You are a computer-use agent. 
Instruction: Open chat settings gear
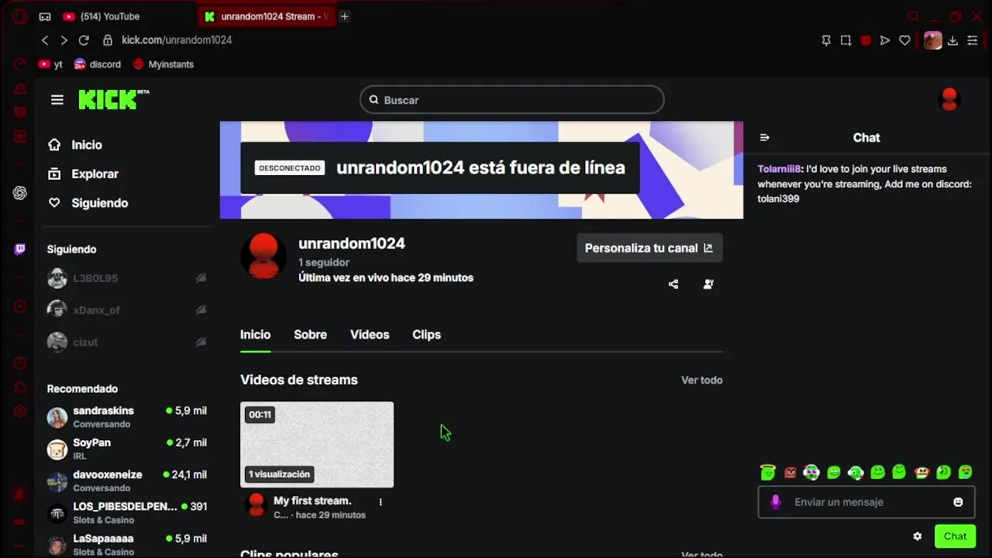pos(918,536)
